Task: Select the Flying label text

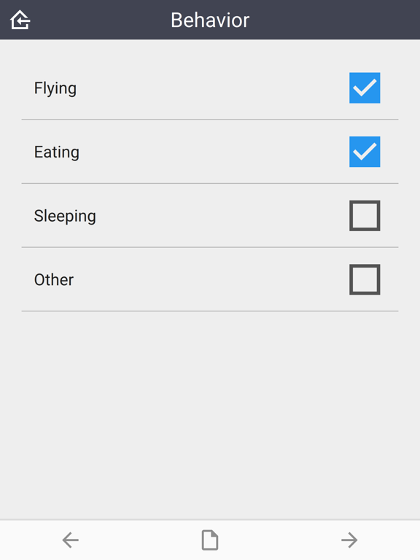Action: pyautogui.click(x=55, y=88)
